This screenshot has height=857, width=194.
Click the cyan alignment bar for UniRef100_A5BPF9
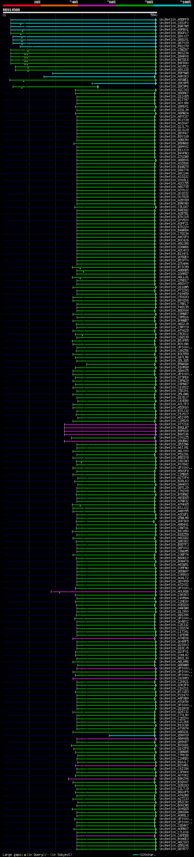(x=84, y=20)
